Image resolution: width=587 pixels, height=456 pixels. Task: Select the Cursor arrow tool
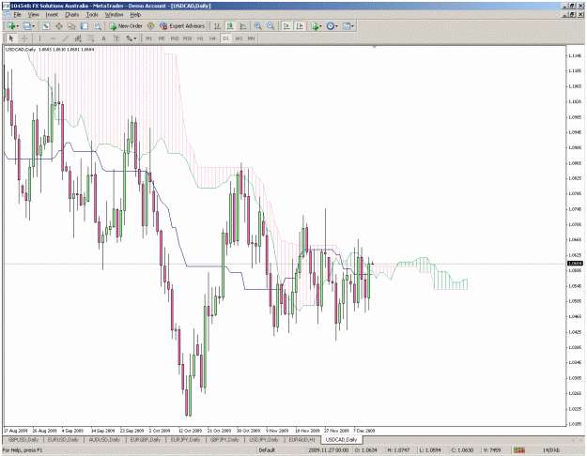point(11,38)
